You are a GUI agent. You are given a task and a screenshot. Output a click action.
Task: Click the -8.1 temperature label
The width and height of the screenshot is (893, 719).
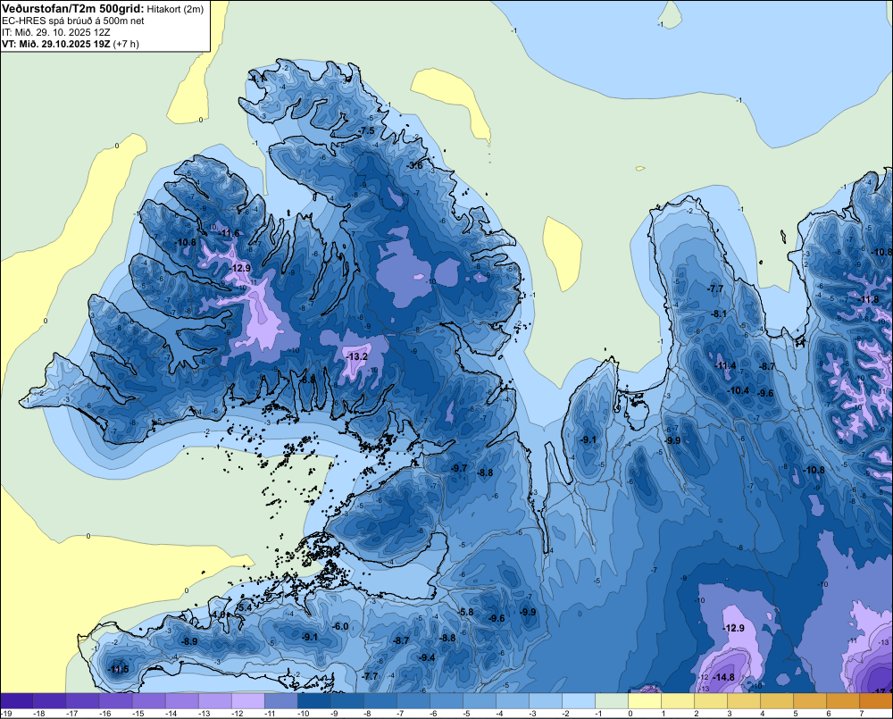click(x=719, y=314)
